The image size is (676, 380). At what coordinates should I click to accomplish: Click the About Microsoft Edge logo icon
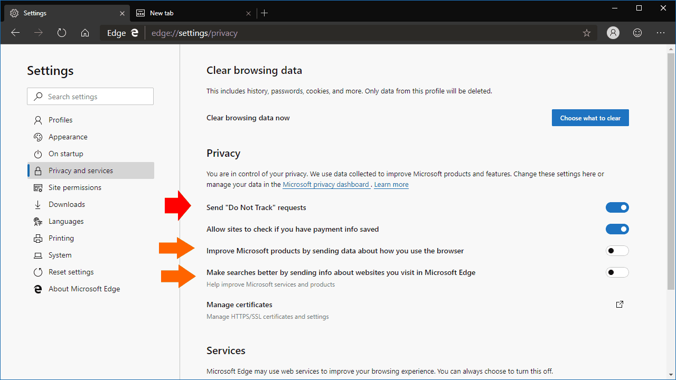click(x=38, y=289)
